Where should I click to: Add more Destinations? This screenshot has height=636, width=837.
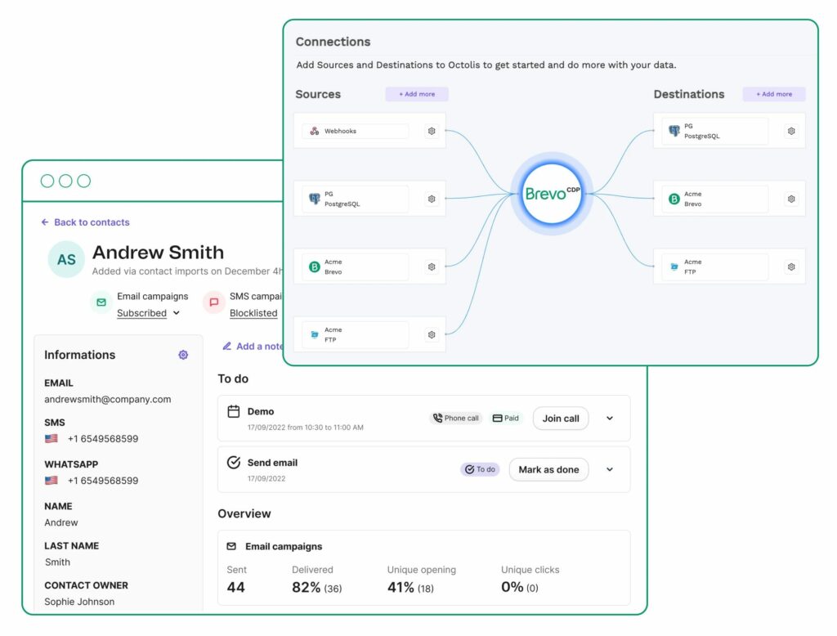(x=774, y=94)
